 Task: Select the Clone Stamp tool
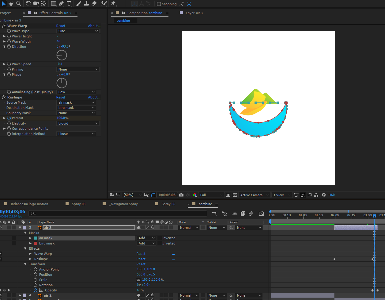86,4
